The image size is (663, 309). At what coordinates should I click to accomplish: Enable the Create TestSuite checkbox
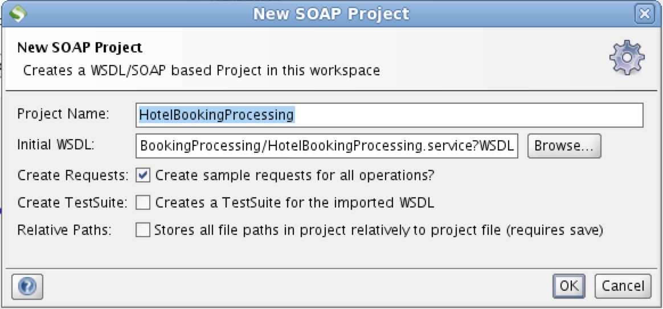pyautogui.click(x=143, y=202)
